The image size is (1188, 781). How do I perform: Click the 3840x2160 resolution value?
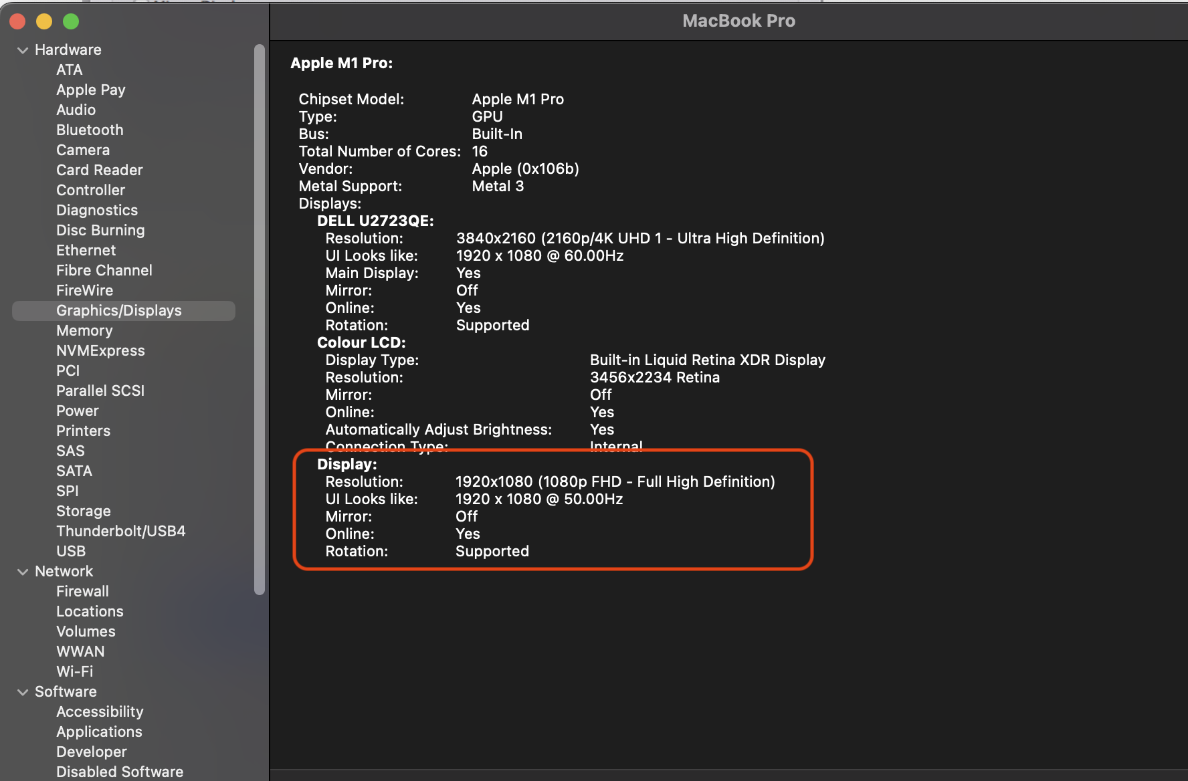point(640,239)
